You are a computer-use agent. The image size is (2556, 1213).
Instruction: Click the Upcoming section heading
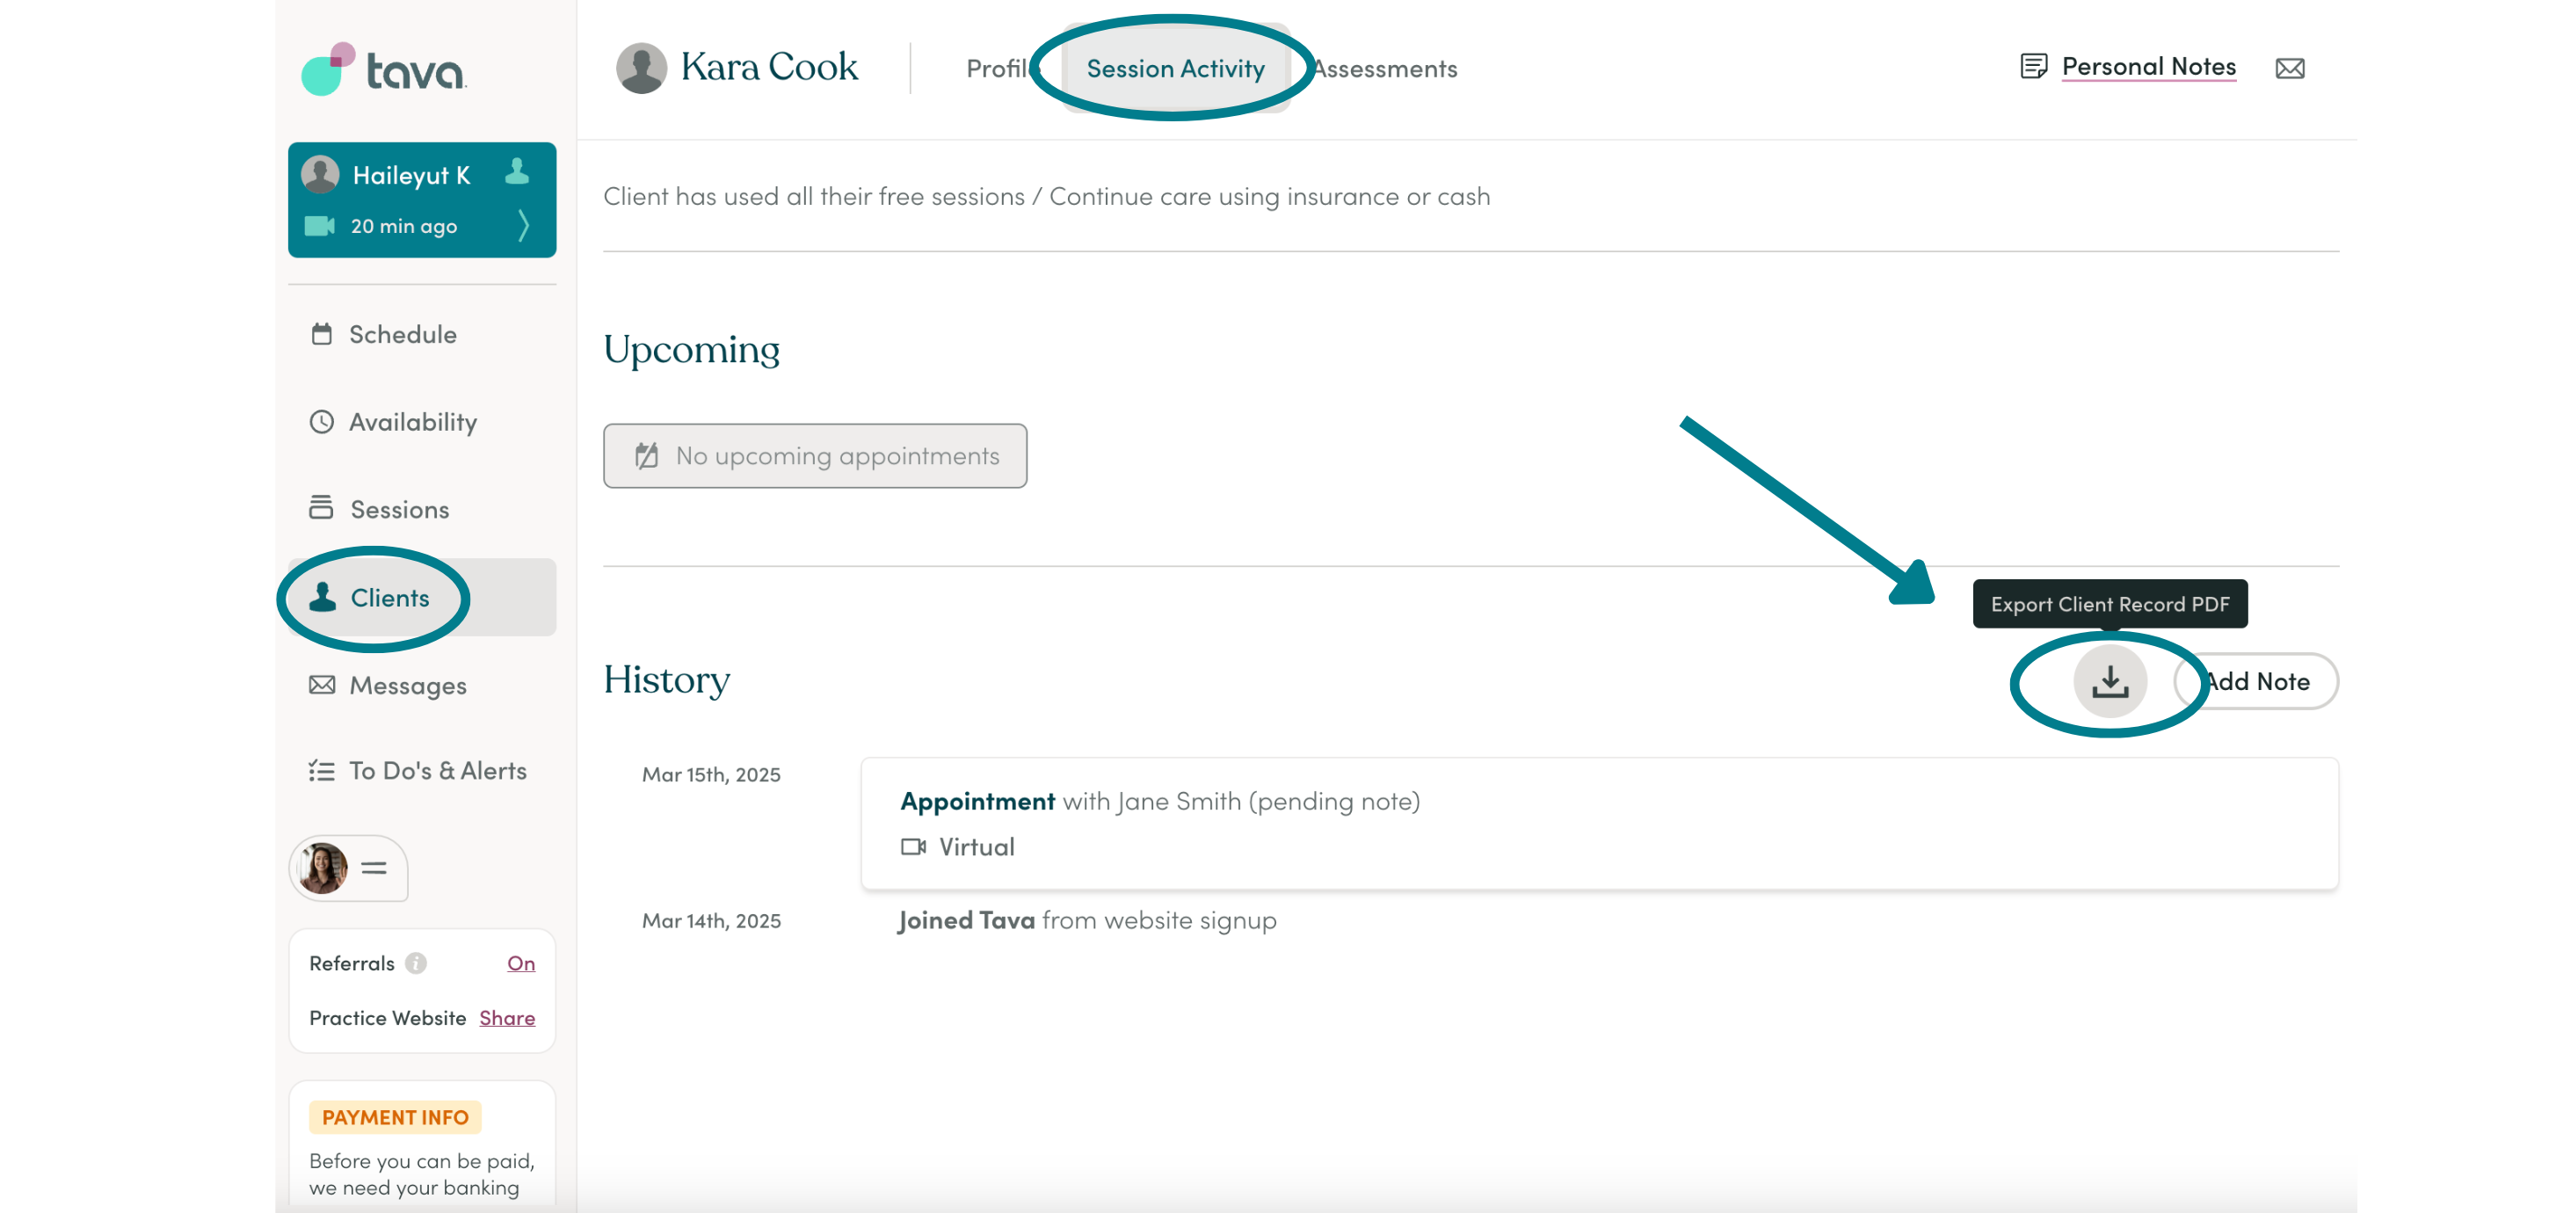tap(692, 350)
